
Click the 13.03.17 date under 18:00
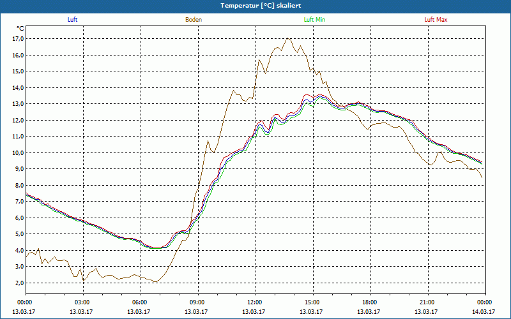pyautogui.click(x=369, y=311)
